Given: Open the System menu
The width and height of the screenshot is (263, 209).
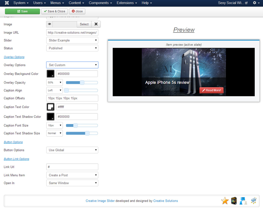Looking at the screenshot, I should [21, 3].
